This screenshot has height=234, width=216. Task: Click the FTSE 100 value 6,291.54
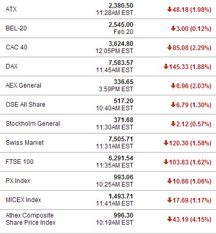point(121,158)
